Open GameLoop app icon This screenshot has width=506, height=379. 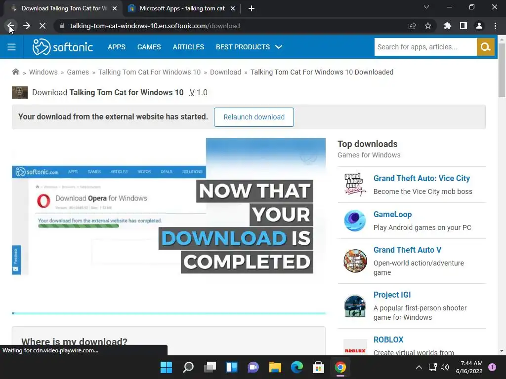tap(355, 221)
